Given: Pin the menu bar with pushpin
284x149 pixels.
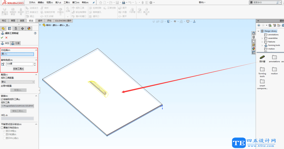Looking at the screenshot, I should (93, 3).
